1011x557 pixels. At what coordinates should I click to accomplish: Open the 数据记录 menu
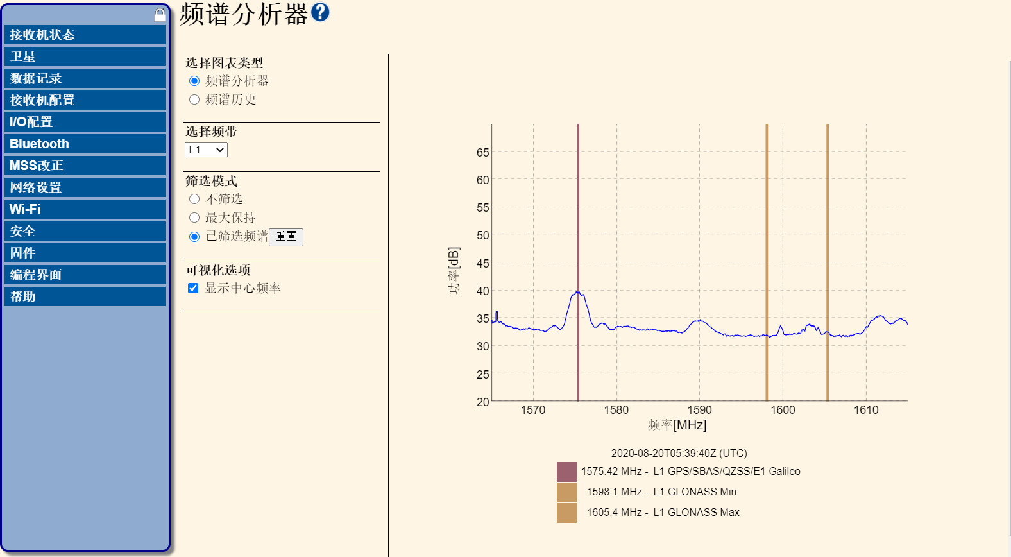(85, 78)
